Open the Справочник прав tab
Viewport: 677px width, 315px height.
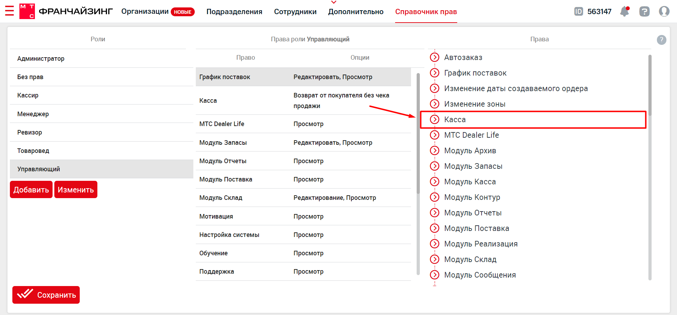426,12
